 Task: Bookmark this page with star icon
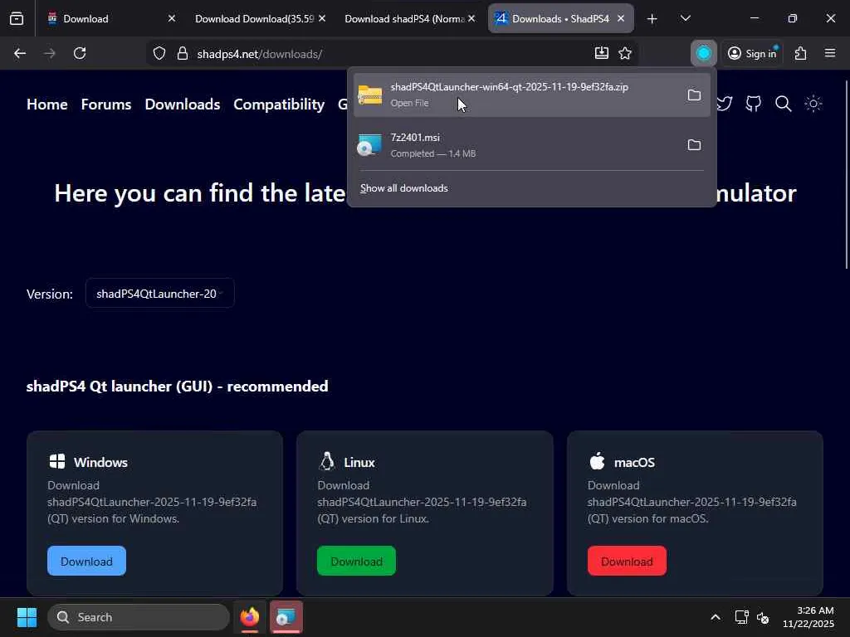pos(625,53)
